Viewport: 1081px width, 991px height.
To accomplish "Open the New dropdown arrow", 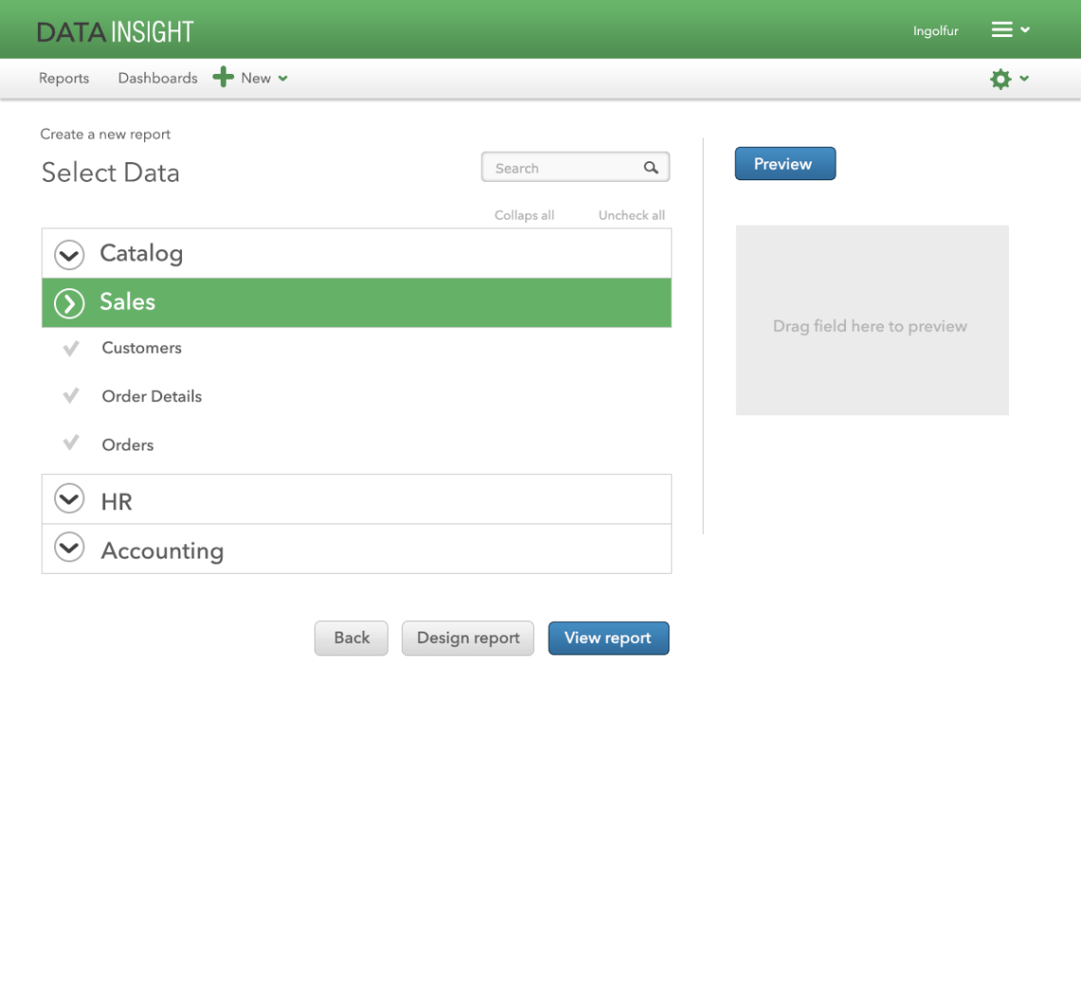I will (281, 79).
